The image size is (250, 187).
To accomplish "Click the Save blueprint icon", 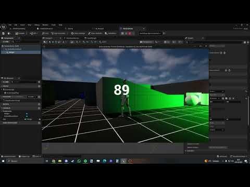I will click(x=3, y=33).
